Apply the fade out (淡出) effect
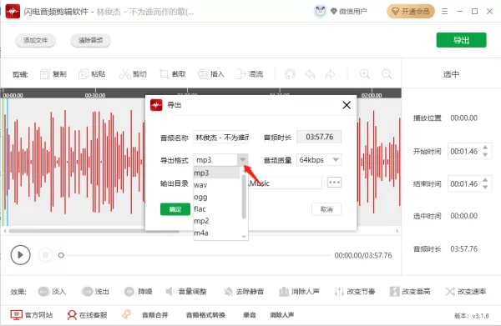501x326 pixels. [x=95, y=292]
